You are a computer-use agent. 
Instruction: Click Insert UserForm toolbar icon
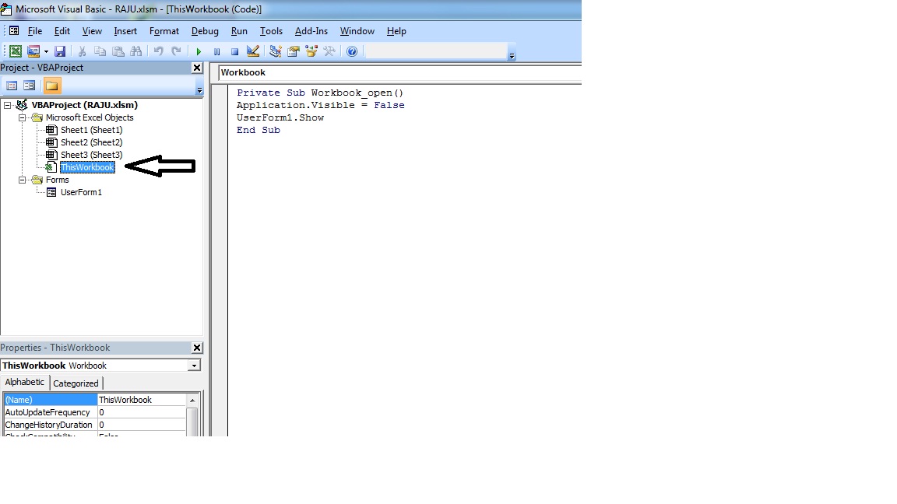[x=33, y=51]
